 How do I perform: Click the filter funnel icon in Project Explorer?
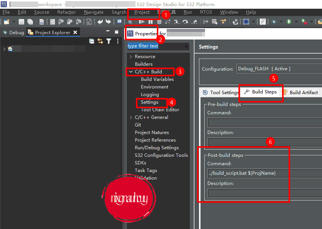(x=109, y=41)
